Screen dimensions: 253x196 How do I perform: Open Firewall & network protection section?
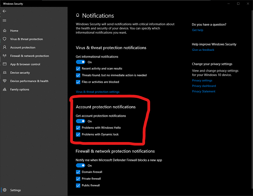34,55
